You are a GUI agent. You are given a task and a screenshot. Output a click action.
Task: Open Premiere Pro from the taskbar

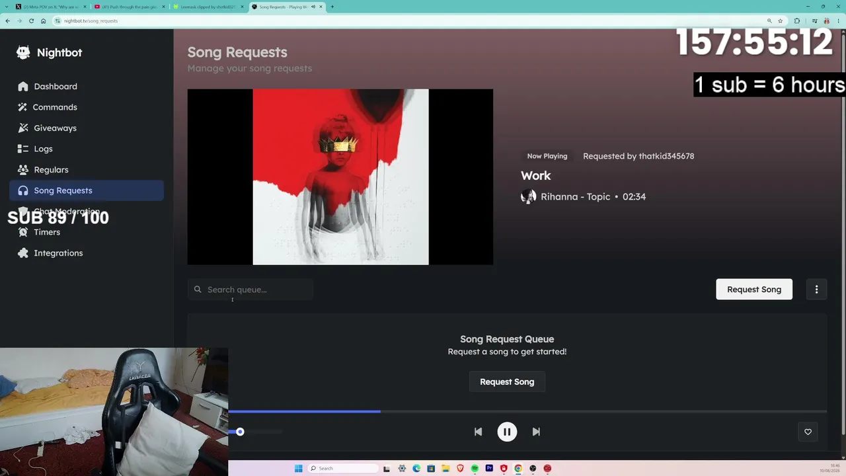(489, 468)
